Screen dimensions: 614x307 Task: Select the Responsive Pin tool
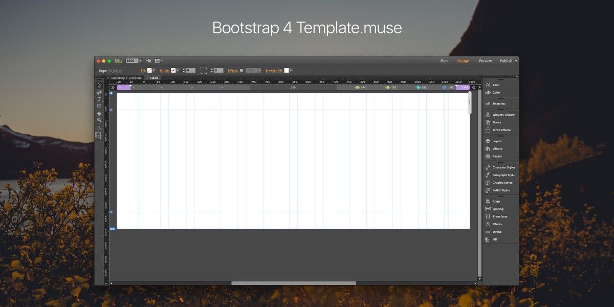pyautogui.click(x=99, y=135)
